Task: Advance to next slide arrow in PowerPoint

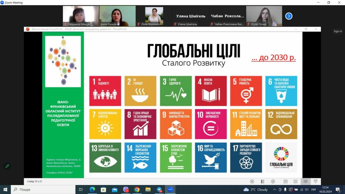Action: [x=273, y=182]
